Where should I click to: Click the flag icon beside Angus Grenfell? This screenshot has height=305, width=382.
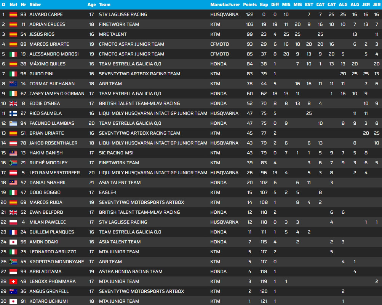point(13,291)
